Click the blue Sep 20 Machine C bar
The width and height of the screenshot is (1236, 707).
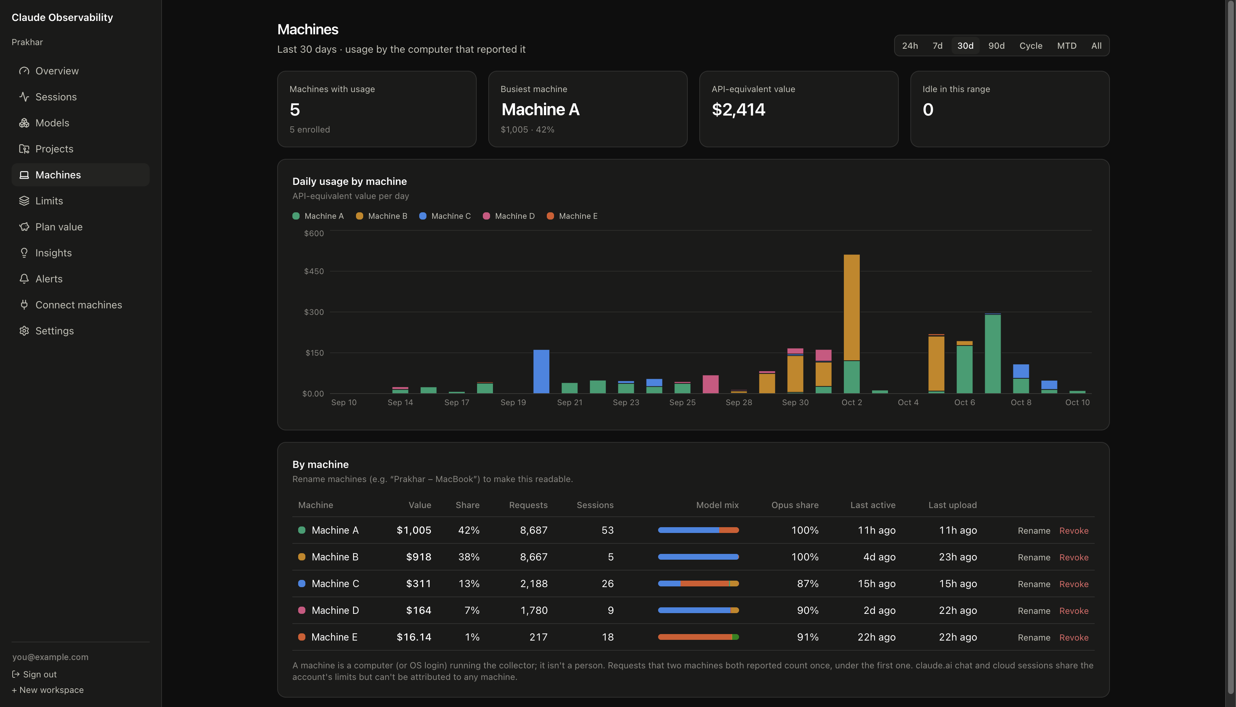click(541, 372)
